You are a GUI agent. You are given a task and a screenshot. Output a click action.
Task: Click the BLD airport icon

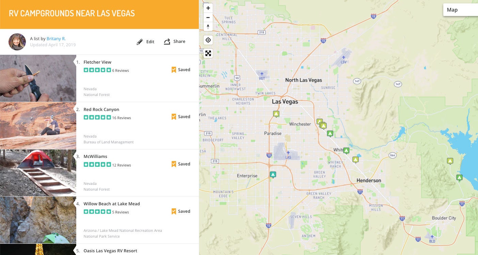pyautogui.click(x=432, y=236)
